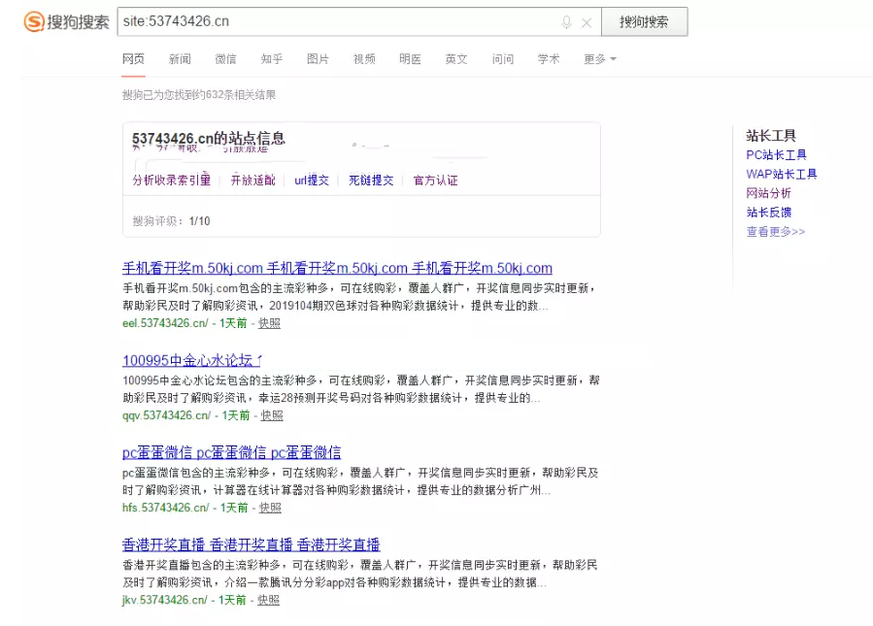The width and height of the screenshot is (873, 626).
Task: Activate the microphone voice search icon
Action: [x=566, y=22]
